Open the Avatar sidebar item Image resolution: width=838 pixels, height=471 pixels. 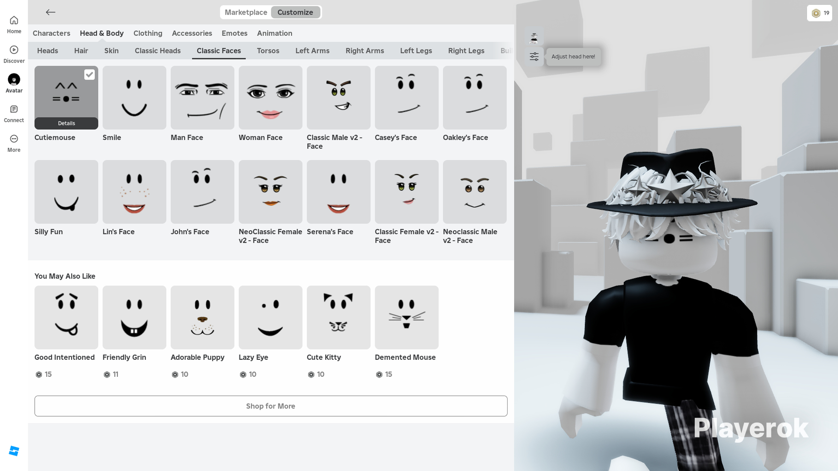14,84
